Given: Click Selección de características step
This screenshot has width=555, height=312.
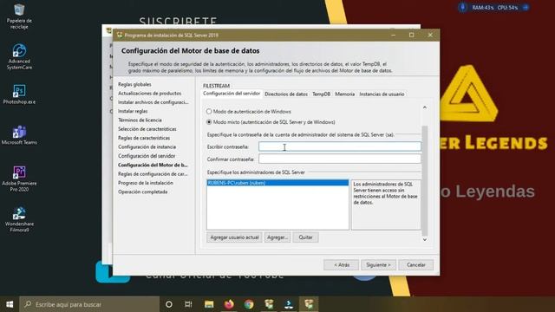Looking at the screenshot, I should [x=147, y=129].
